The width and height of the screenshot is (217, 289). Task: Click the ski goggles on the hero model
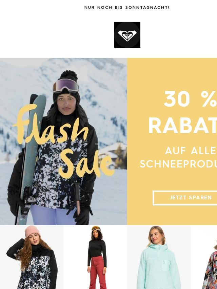click(x=66, y=86)
